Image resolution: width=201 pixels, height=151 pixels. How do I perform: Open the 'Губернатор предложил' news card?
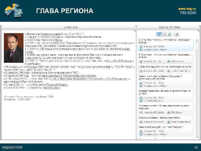(x=166, y=69)
